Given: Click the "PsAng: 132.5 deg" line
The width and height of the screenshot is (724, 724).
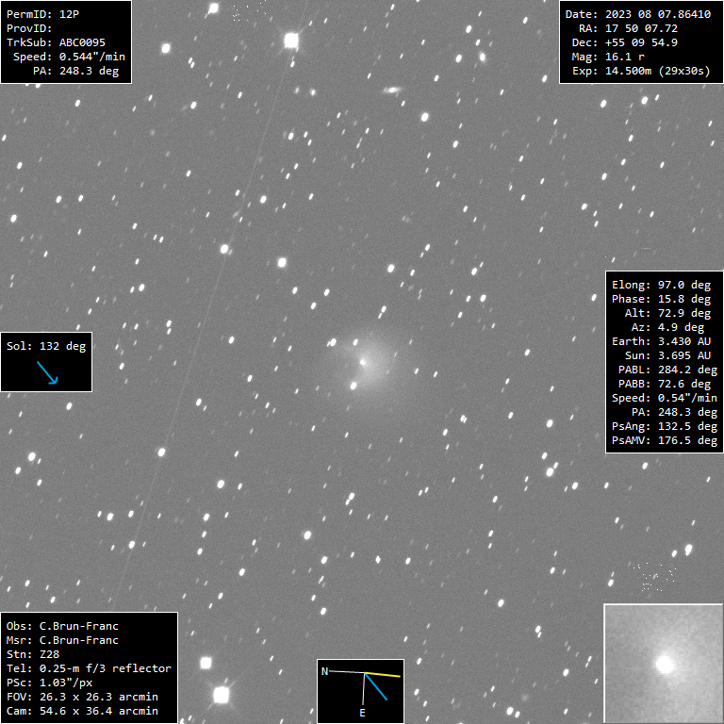Looking at the screenshot, I should tap(665, 426).
